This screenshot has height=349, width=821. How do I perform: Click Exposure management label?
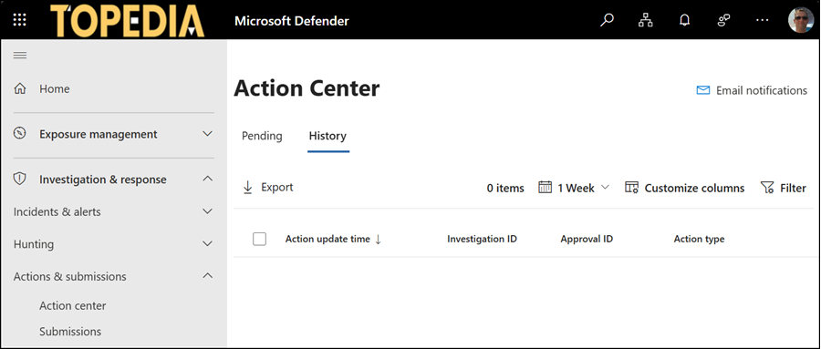coord(99,134)
